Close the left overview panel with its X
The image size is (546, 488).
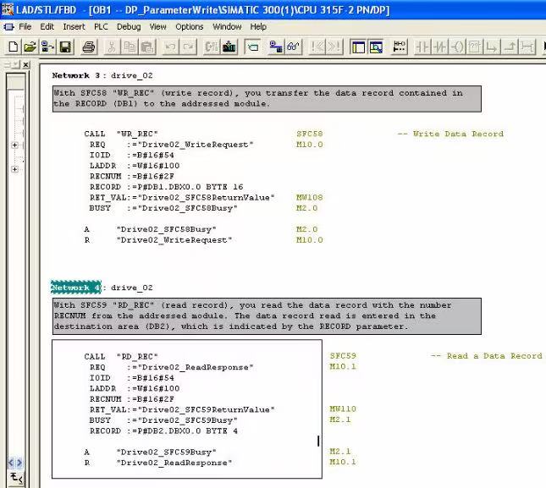click(x=25, y=65)
